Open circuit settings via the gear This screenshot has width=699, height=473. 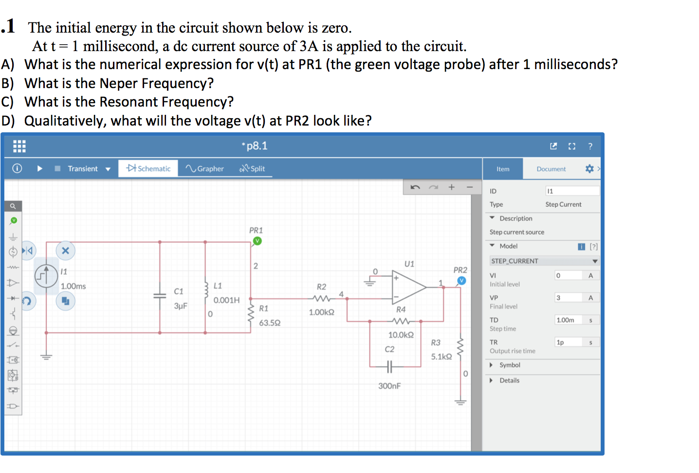[589, 168]
